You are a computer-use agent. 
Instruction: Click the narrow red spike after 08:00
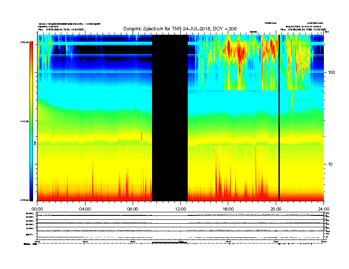(141, 136)
